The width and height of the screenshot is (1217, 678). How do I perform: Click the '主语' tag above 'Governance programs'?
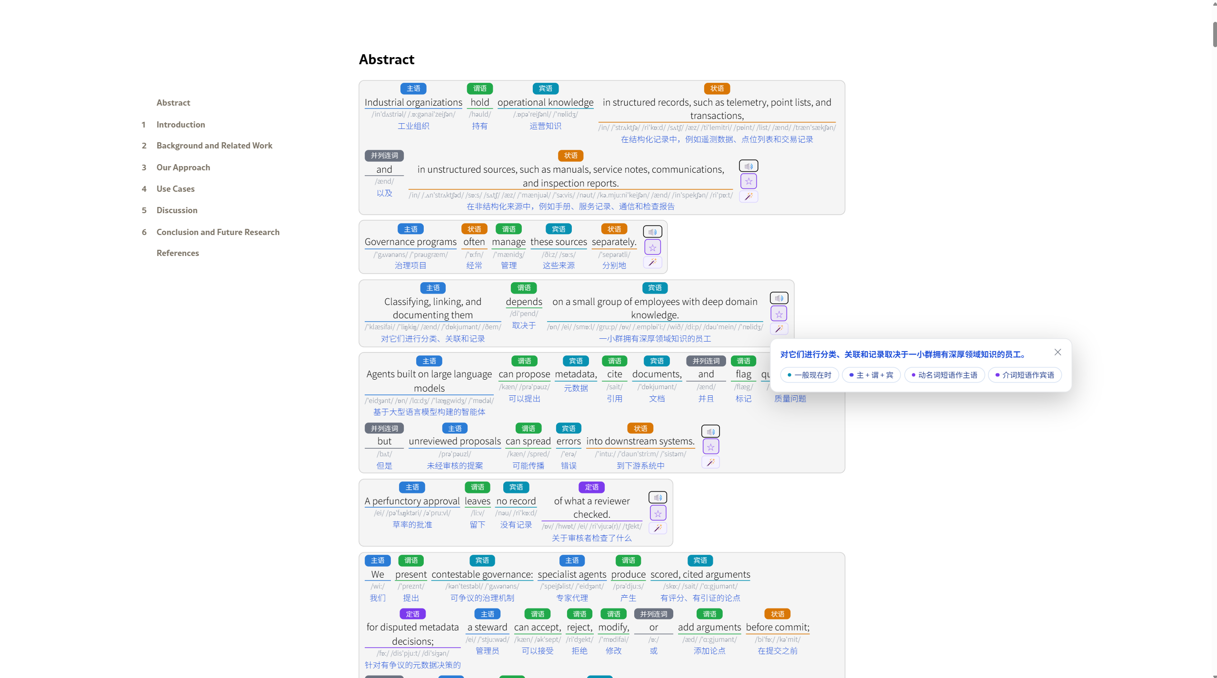[410, 229]
